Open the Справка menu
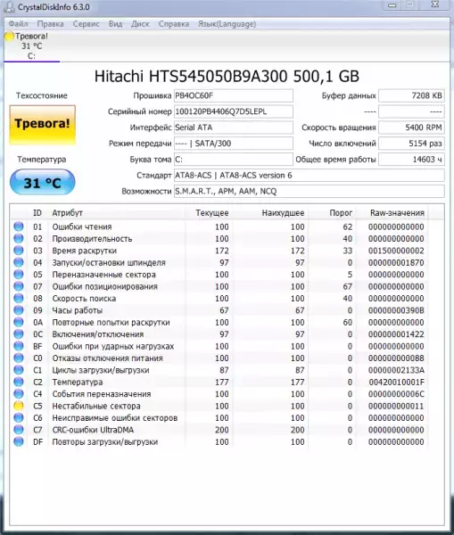 coord(174,24)
